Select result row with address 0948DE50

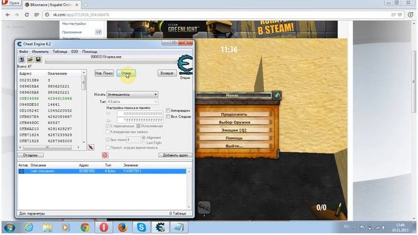click(50, 104)
